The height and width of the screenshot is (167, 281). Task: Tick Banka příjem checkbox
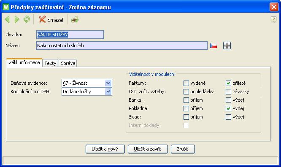(186, 100)
